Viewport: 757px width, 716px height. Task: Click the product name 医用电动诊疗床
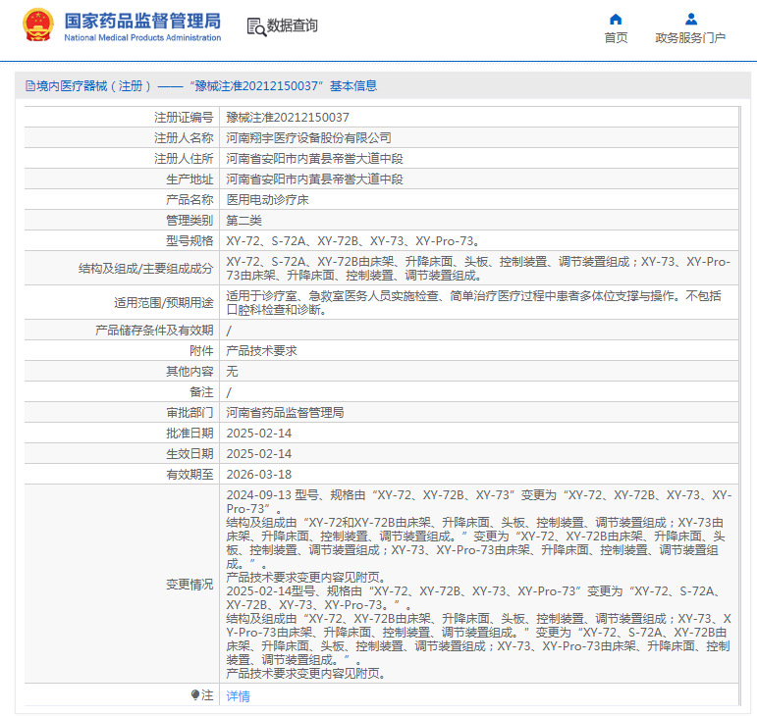[x=267, y=200]
